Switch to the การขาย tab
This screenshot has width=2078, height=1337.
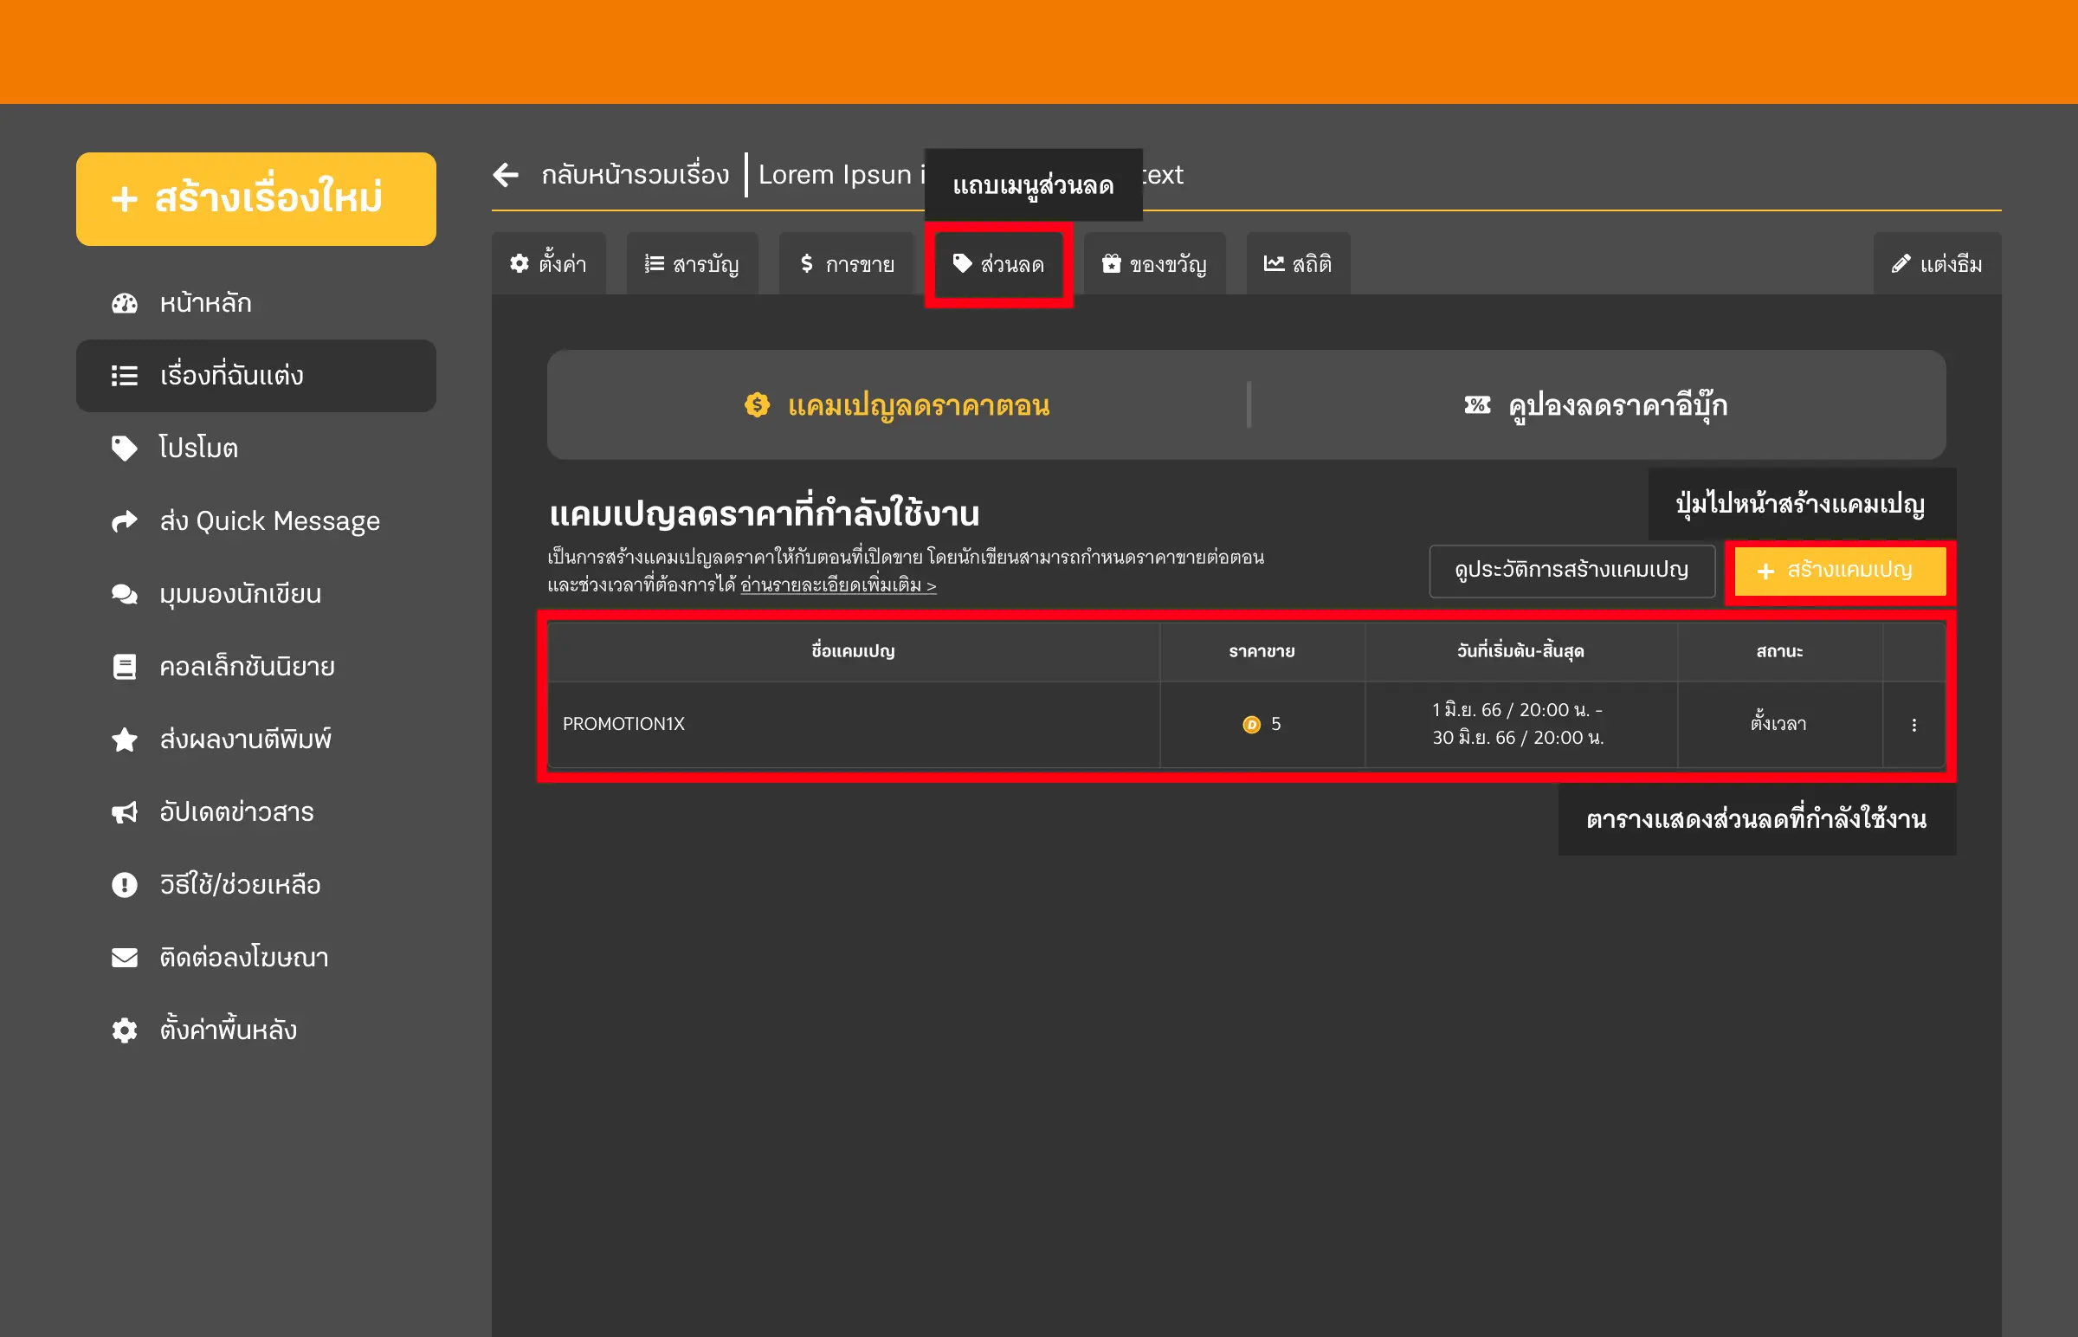[x=846, y=263]
